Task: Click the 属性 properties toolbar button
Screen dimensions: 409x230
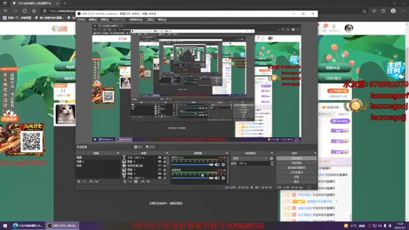Action: tap(138, 147)
